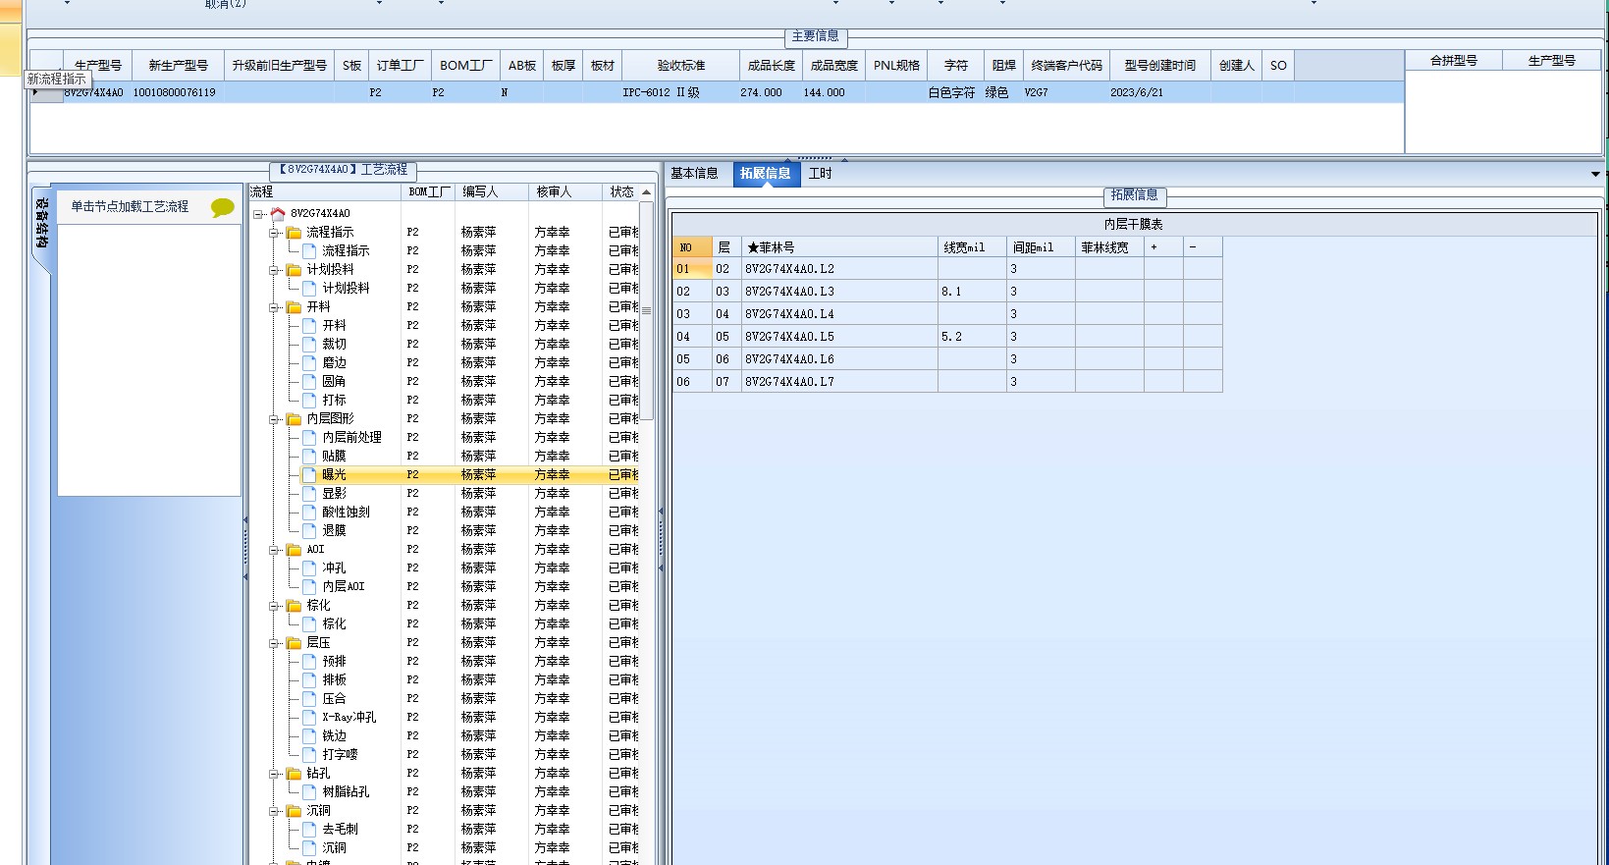
Task: Click the folder icon of 内层图形 group
Action: (294, 418)
